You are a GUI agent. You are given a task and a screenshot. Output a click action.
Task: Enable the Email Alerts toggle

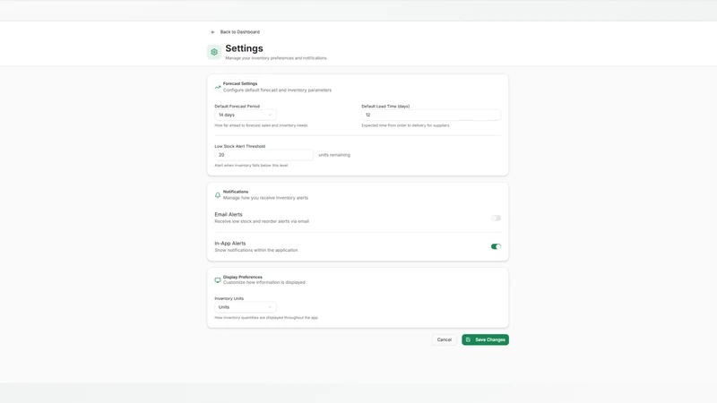(496, 218)
